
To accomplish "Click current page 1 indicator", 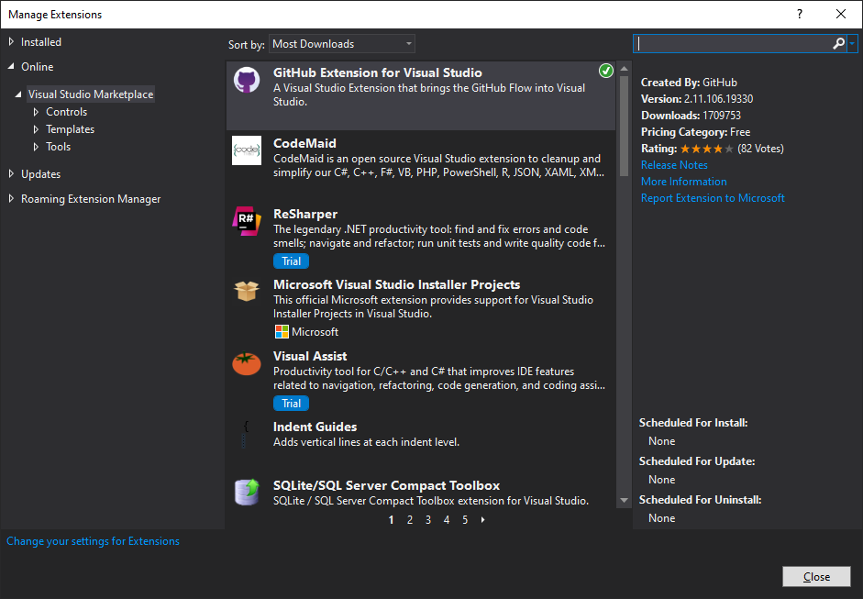I will click(392, 520).
